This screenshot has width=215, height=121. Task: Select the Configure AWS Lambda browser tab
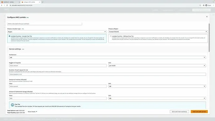click(29, 2)
